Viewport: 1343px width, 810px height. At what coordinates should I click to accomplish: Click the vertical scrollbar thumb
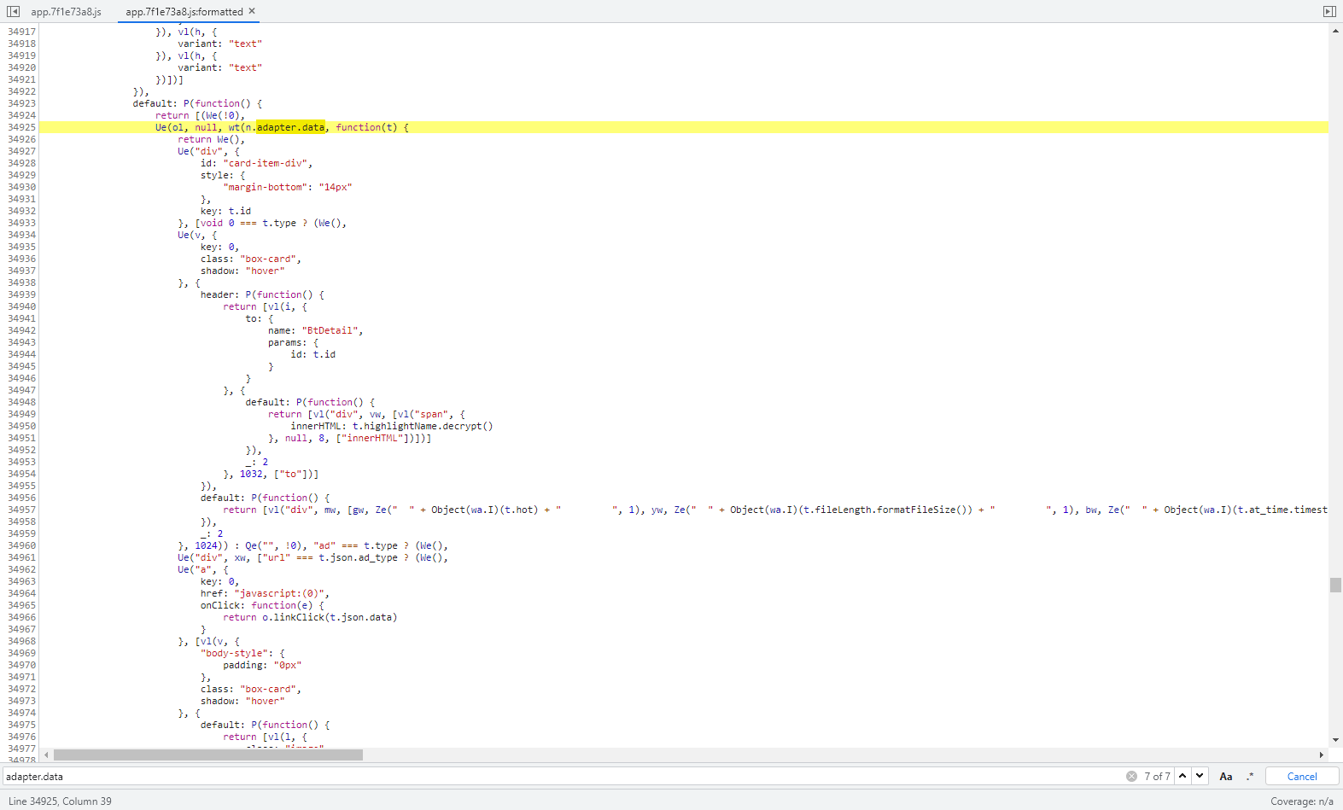point(1335,585)
